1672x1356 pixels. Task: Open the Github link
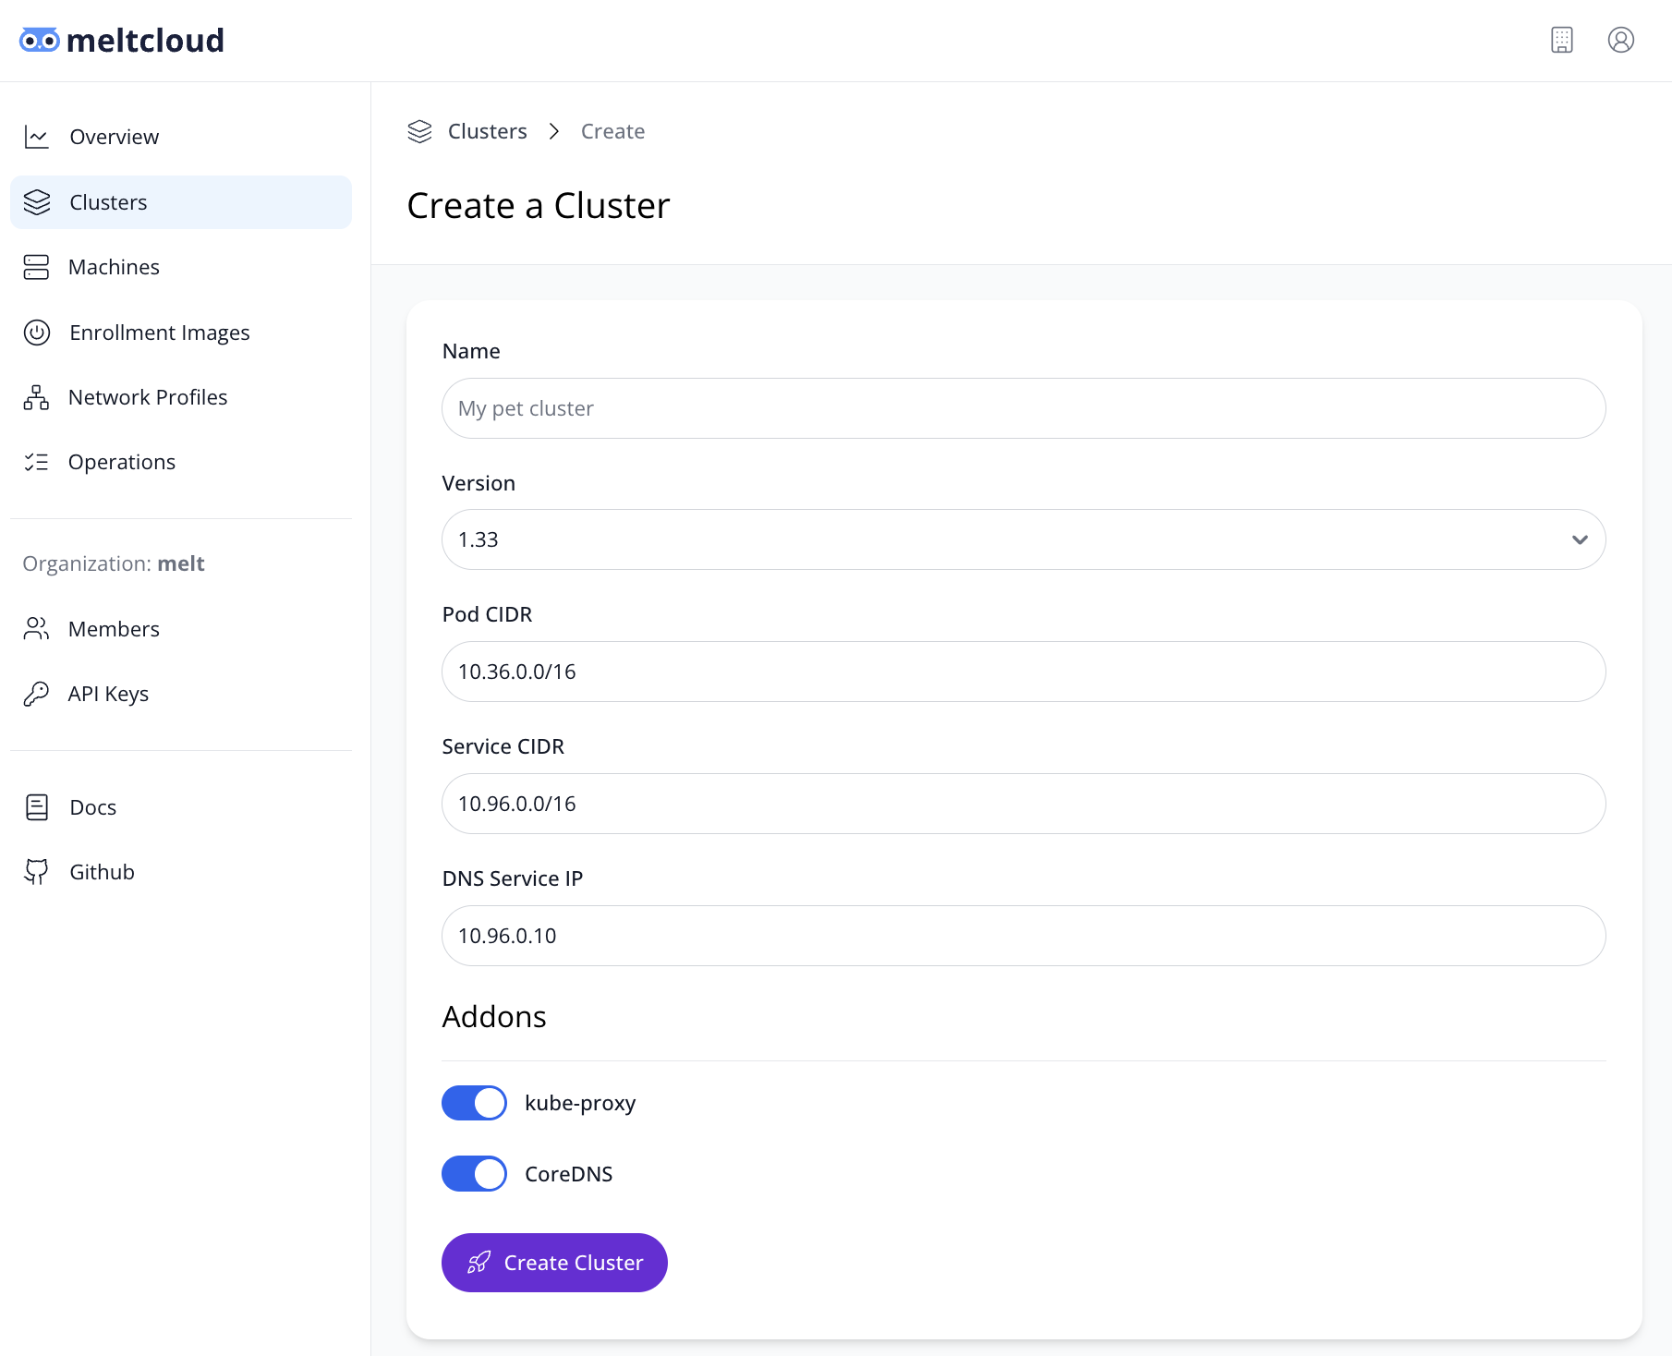click(101, 871)
